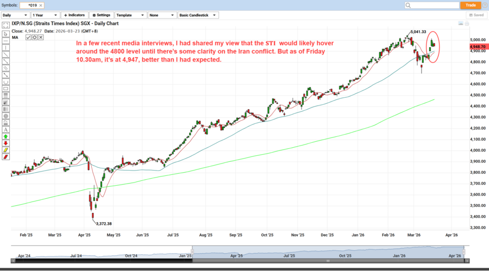Screen dimensions: 489x271
Task: Add a red down arrow marker
Action: 5,143
